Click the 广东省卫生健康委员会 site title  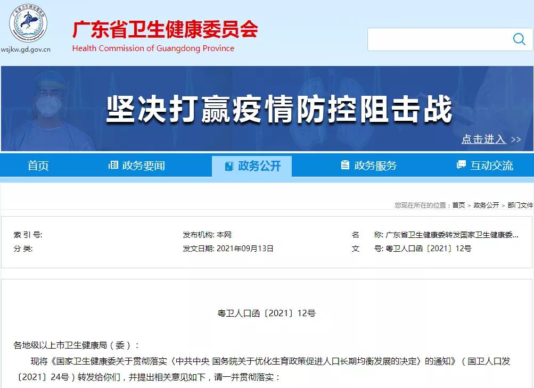point(165,29)
